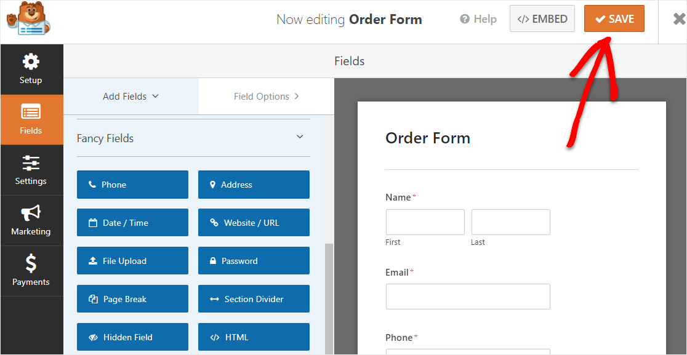Switch to the Add Fields tab
Viewport: 687px width, 355px height.
tap(131, 97)
